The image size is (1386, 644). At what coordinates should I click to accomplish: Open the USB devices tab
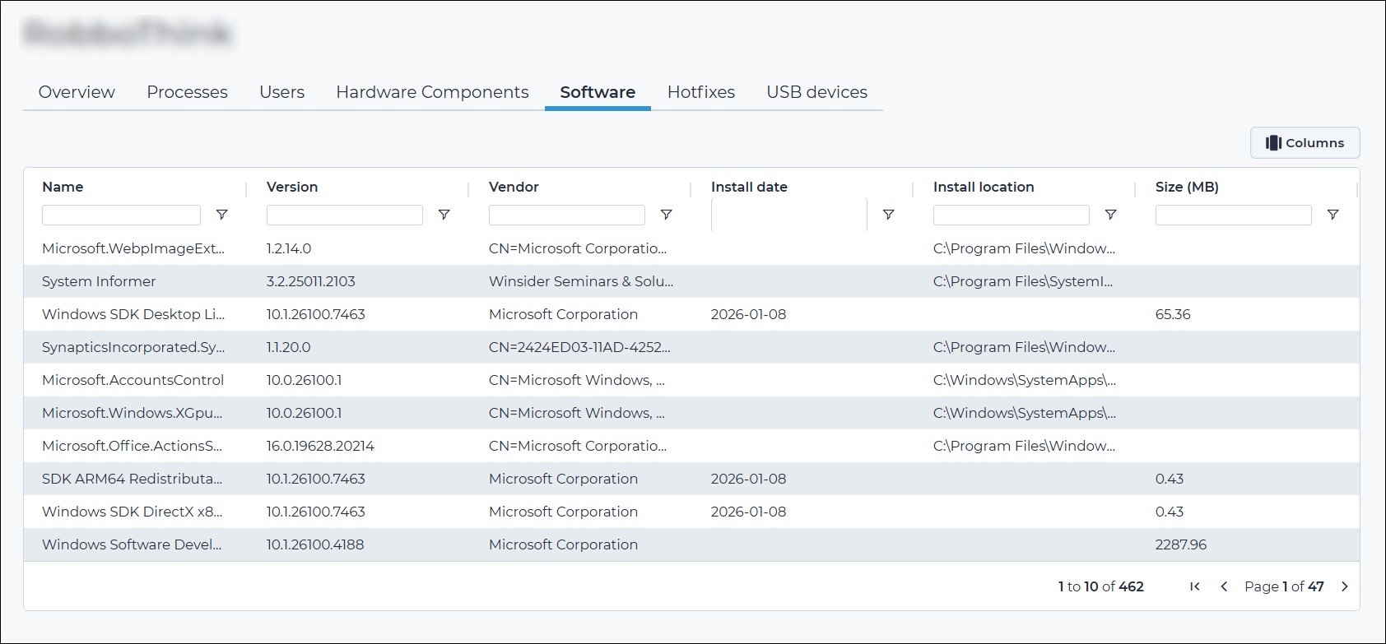816,92
